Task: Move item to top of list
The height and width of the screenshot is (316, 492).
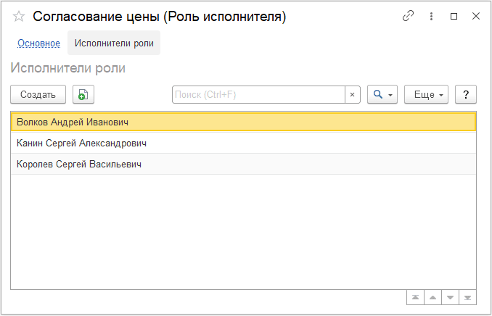Action: 415,297
